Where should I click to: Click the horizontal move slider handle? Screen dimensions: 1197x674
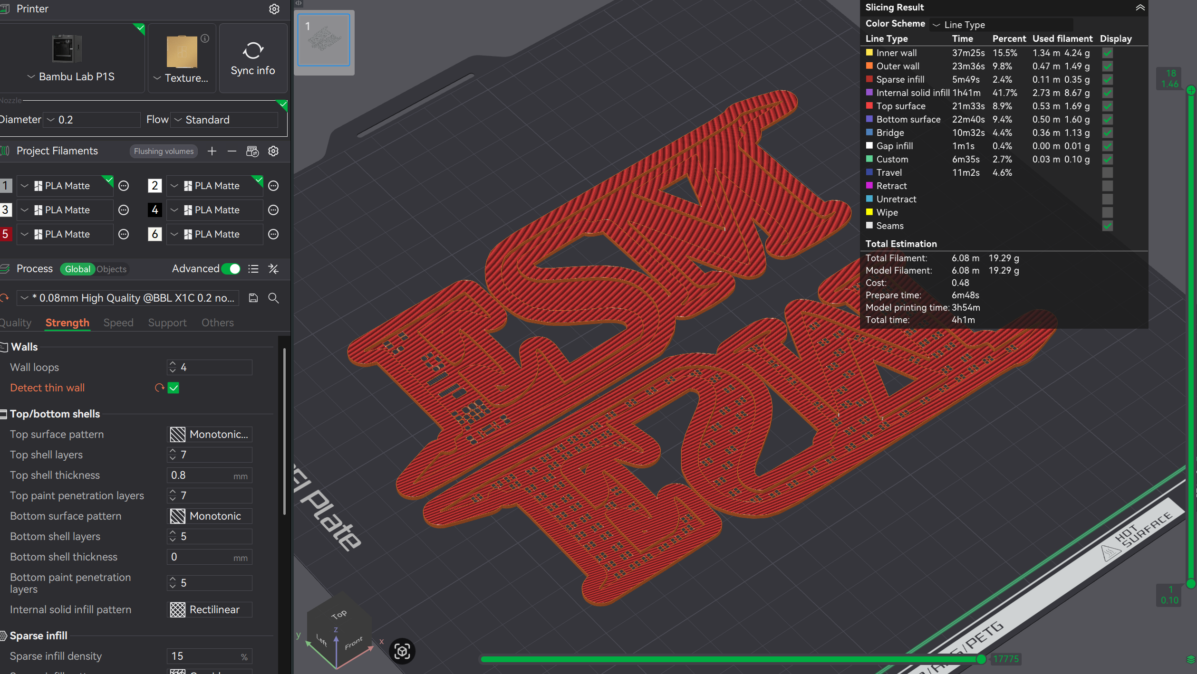[981, 659]
